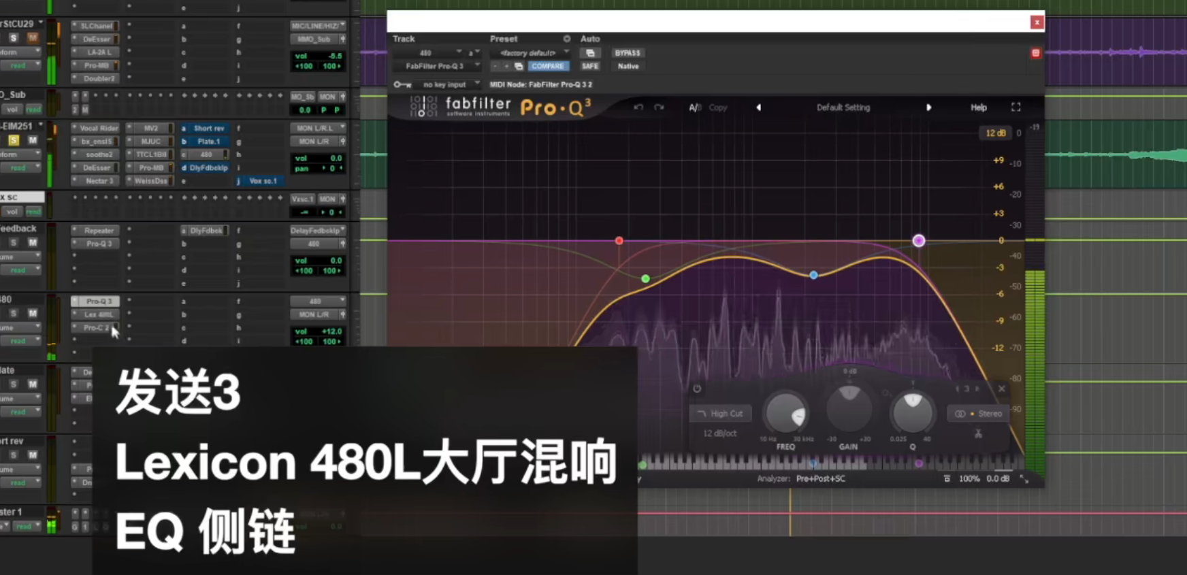Click the undo arrow in Pro-Q 3
Image resolution: width=1187 pixels, height=575 pixels.
point(638,108)
